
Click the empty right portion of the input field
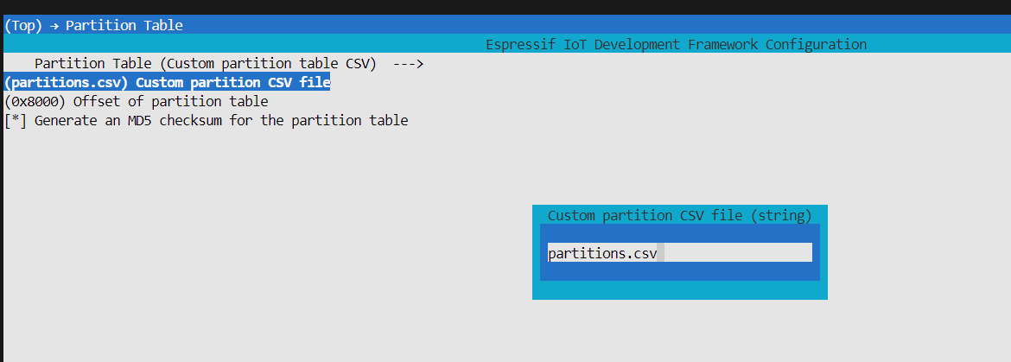(743, 253)
